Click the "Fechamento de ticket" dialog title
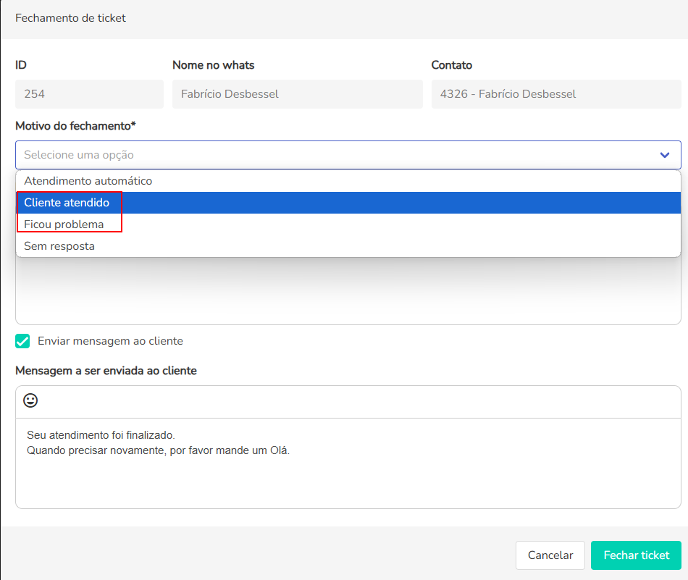 click(70, 18)
